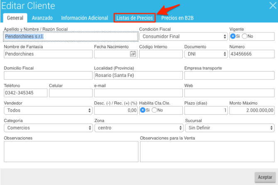The image size is (278, 185).
Task: Switch to Precios en B2B tab
Action: point(177,18)
